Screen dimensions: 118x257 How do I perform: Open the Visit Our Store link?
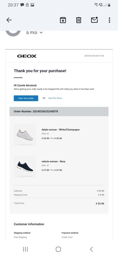(x=55, y=98)
